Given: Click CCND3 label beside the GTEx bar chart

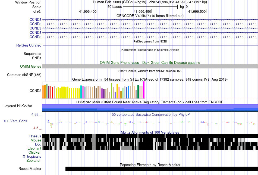Looking at the screenshot, I should coord(35,91).
